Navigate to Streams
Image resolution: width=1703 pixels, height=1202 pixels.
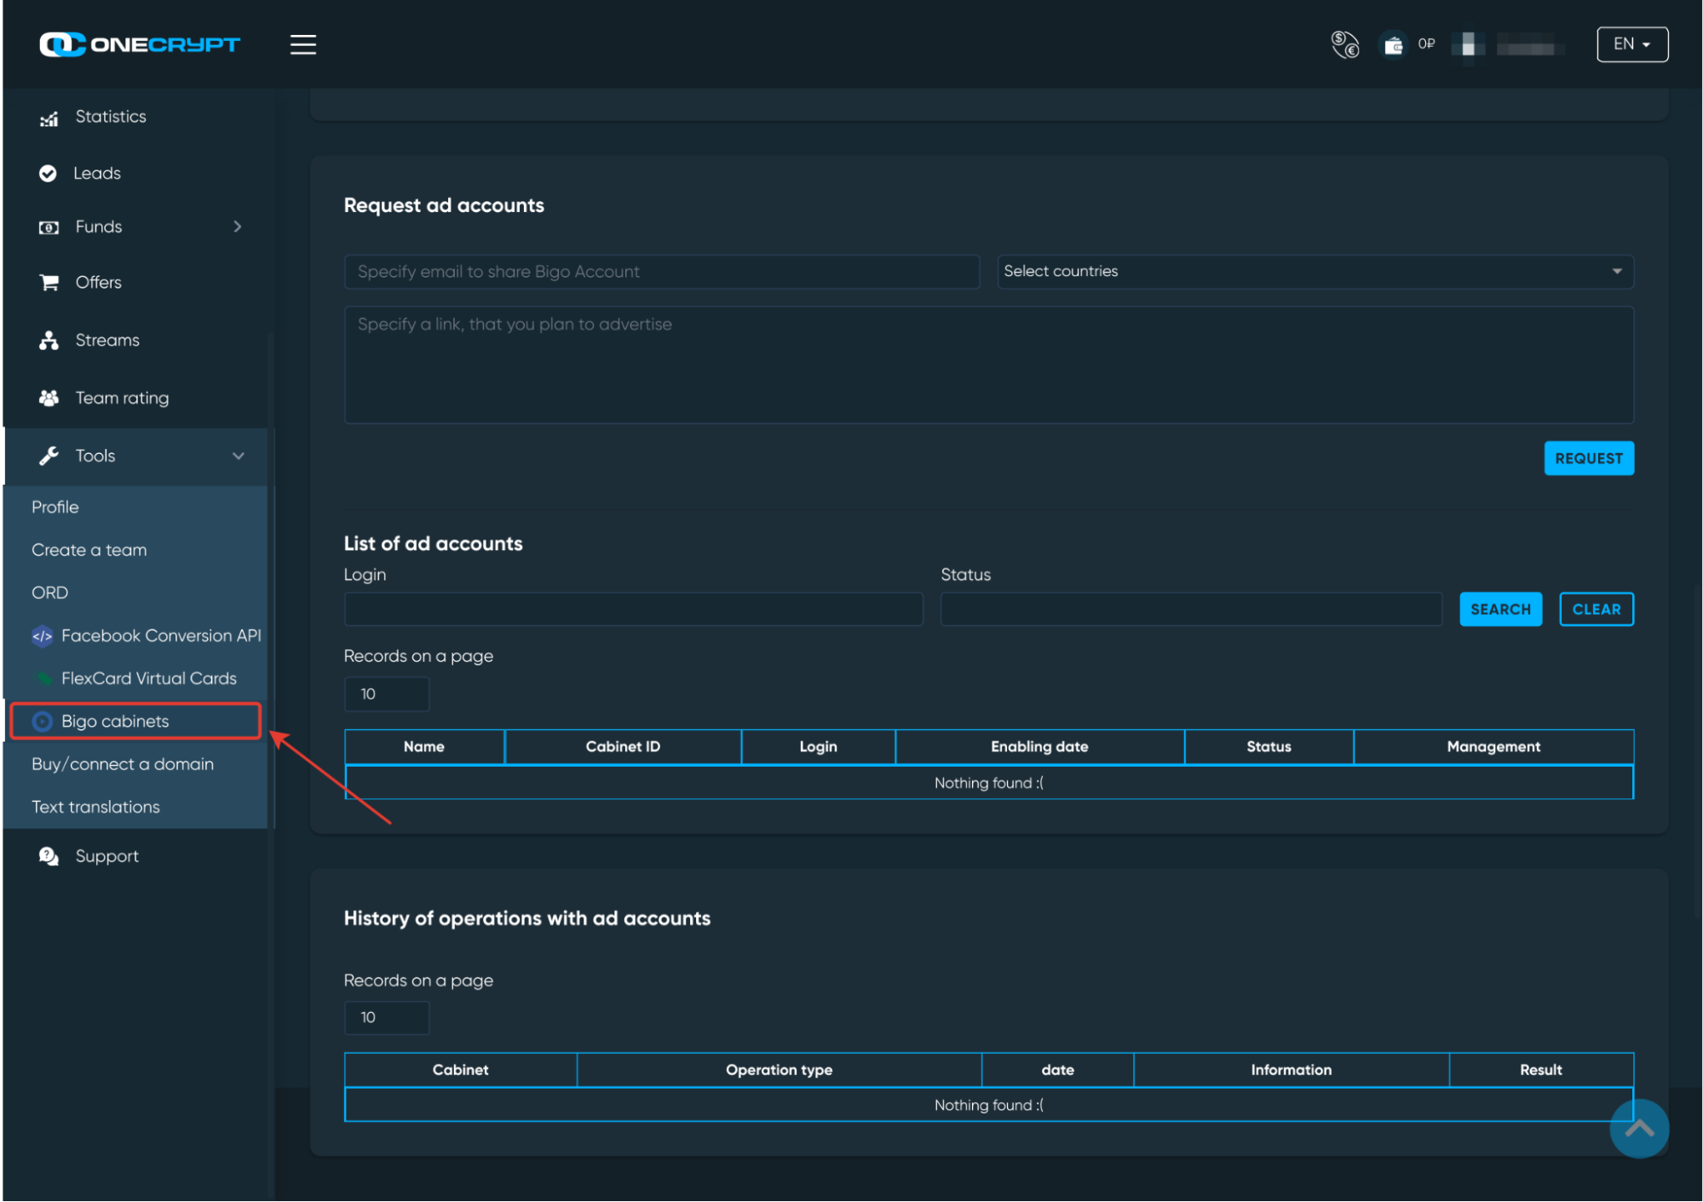tap(107, 341)
